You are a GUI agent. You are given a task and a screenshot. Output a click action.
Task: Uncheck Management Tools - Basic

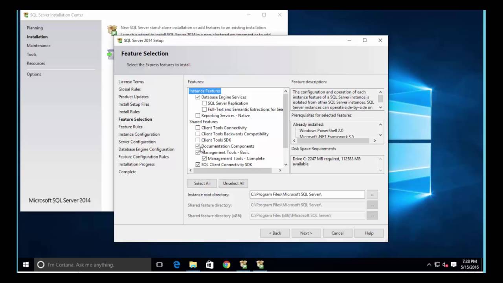pos(198,153)
